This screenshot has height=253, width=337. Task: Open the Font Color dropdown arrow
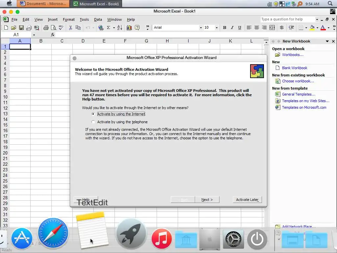coord(328,28)
